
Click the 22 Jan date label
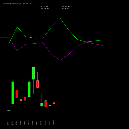(x=12, y=123)
